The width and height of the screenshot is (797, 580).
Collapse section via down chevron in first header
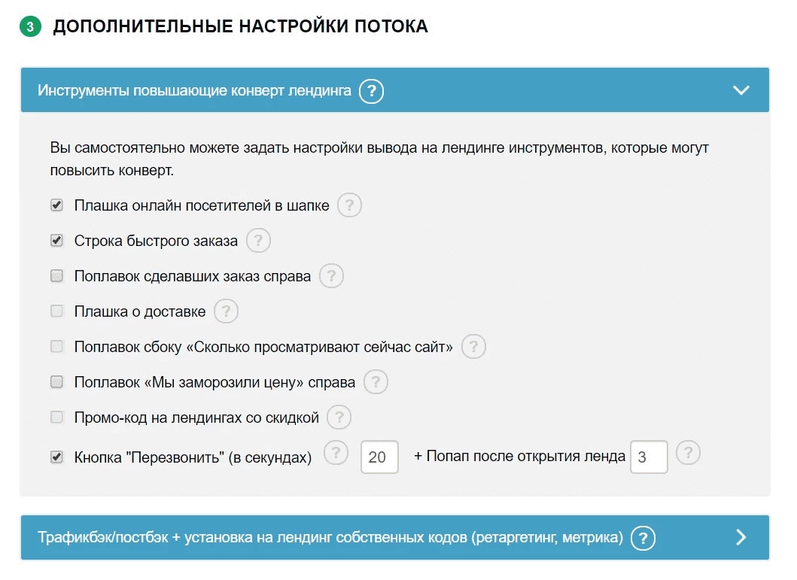point(741,90)
